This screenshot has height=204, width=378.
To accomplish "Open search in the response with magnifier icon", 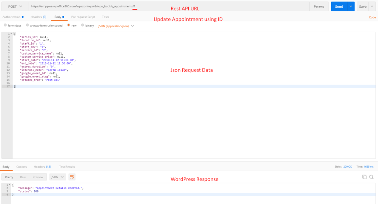I will [371, 177].
